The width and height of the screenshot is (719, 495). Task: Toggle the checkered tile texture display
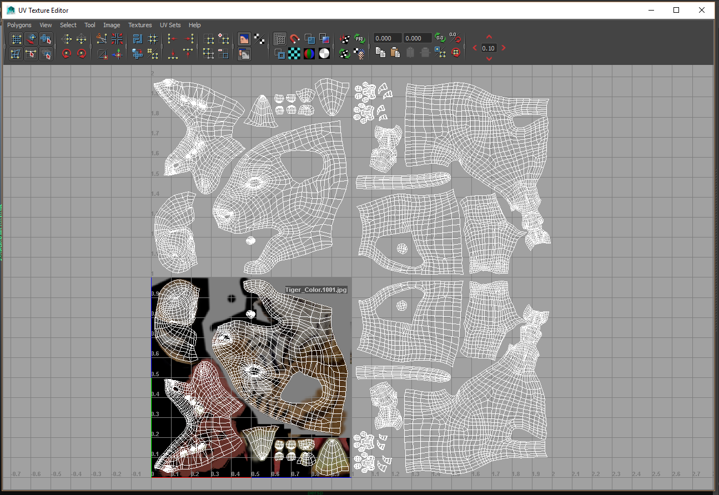pyautogui.click(x=294, y=53)
